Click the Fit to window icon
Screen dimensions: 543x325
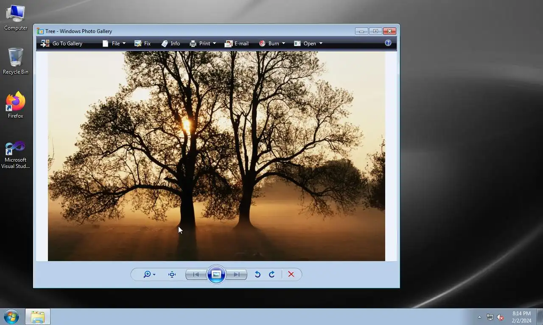click(x=172, y=274)
